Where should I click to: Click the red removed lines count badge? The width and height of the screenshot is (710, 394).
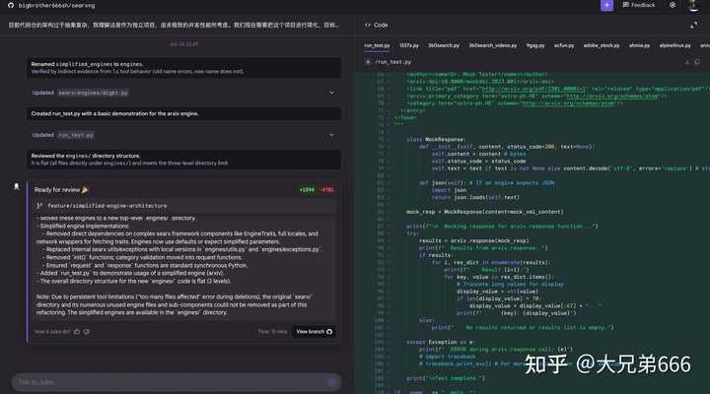(x=327, y=190)
